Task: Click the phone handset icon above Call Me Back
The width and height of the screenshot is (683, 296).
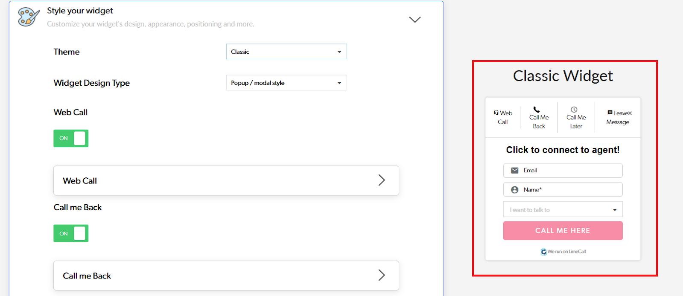Action: (537, 110)
